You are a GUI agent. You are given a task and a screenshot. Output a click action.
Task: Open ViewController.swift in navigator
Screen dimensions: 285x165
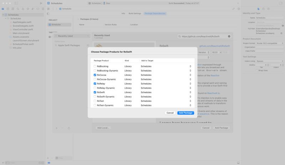pos(23,30)
